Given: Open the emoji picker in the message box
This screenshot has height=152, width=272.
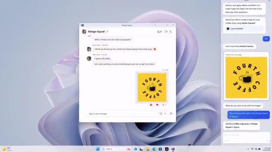Looking at the screenshot, I should [x=161, y=114].
